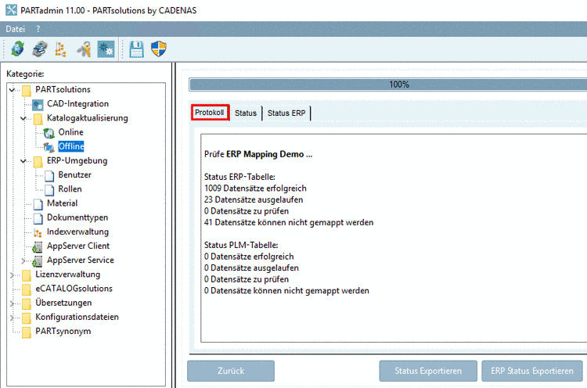Click the Indexverwaltung tree icon
587x388 pixels.
[x=38, y=233]
